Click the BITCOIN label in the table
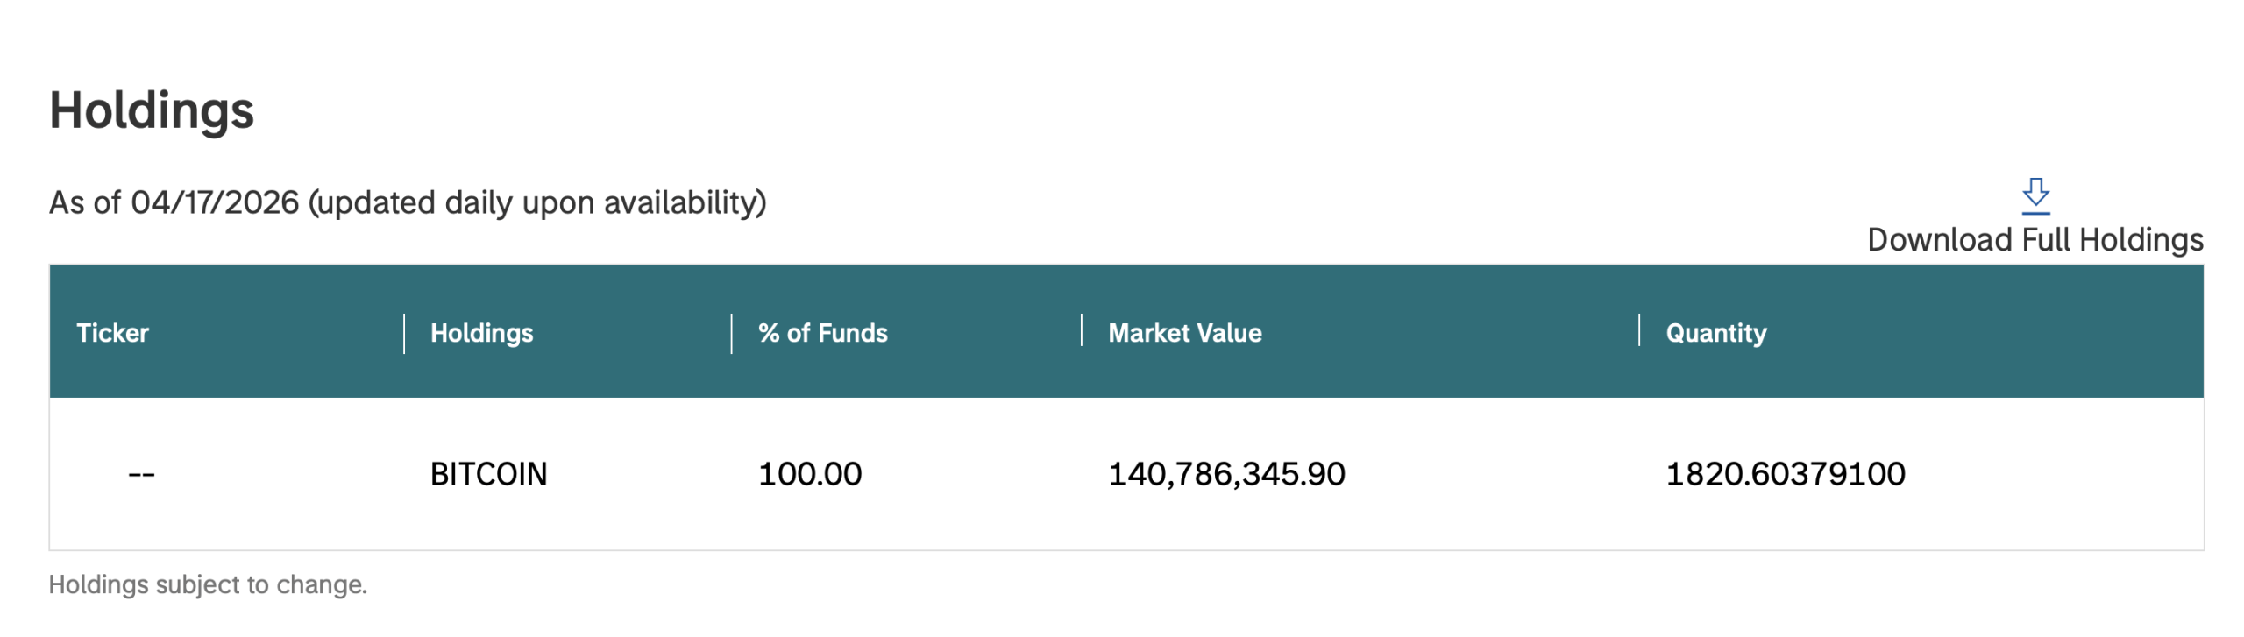Viewport: 2244px width, 637px height. (x=488, y=473)
